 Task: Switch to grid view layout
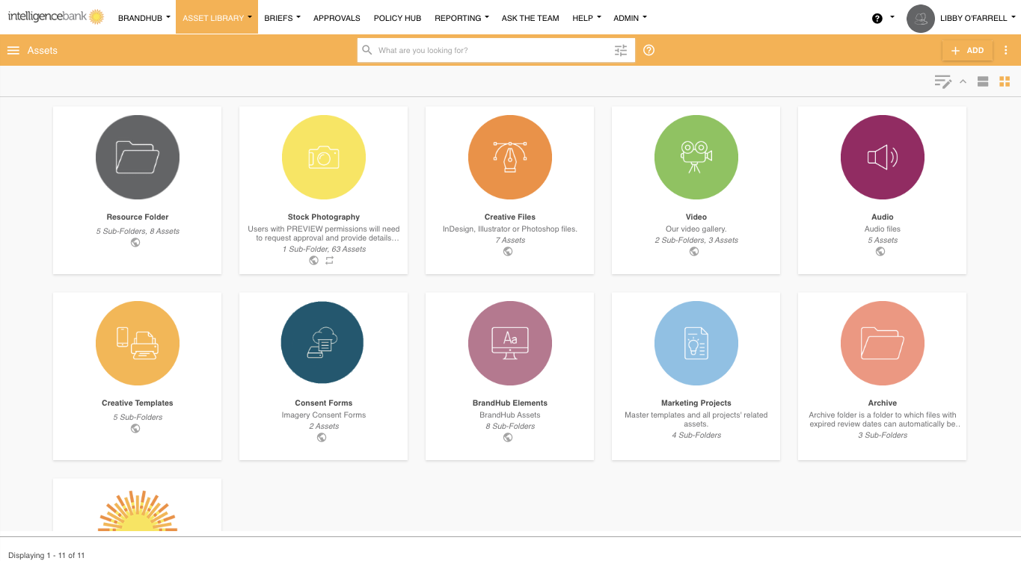(1005, 81)
